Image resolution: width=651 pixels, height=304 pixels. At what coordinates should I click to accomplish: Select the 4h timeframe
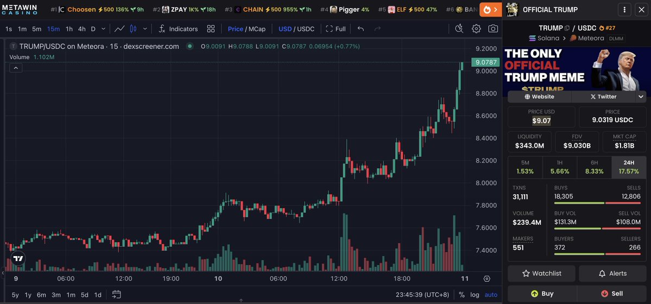pyautogui.click(x=82, y=29)
